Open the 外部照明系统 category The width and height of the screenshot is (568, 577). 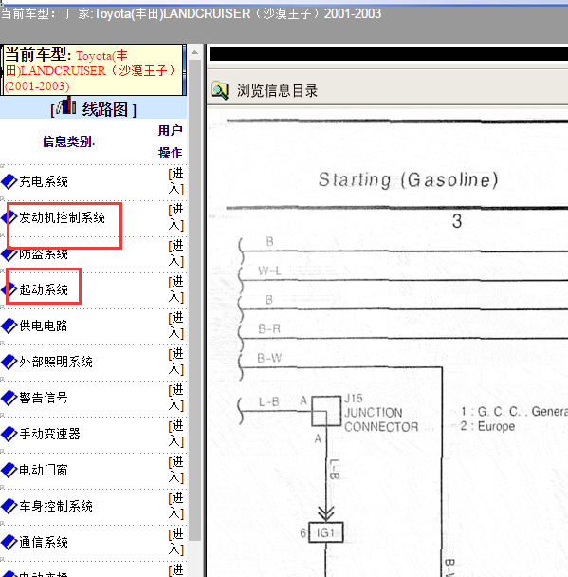pyautogui.click(x=56, y=362)
